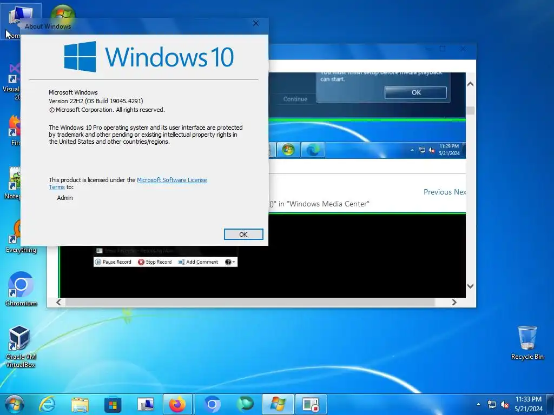554x415 pixels.
Task: Click the Windows flag in embedded screenshot taskbar
Action: (288, 150)
